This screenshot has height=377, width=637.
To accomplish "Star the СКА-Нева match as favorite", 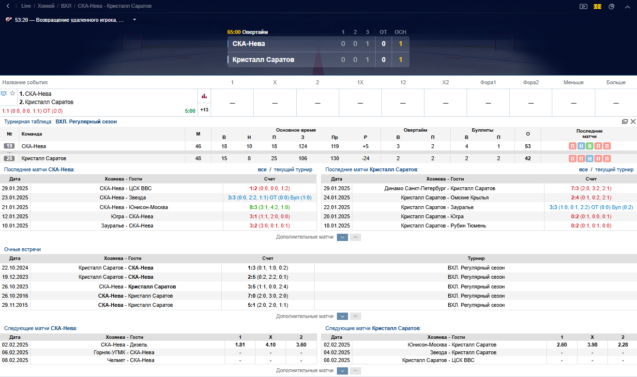I will point(13,93).
